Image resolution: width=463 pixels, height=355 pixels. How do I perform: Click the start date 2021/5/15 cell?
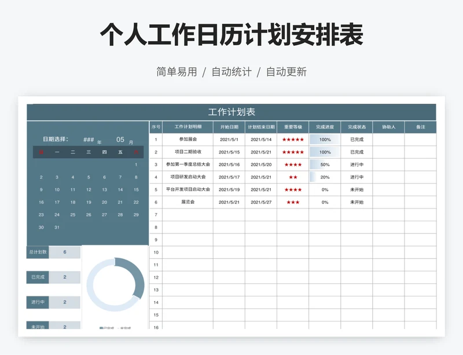pyautogui.click(x=229, y=152)
